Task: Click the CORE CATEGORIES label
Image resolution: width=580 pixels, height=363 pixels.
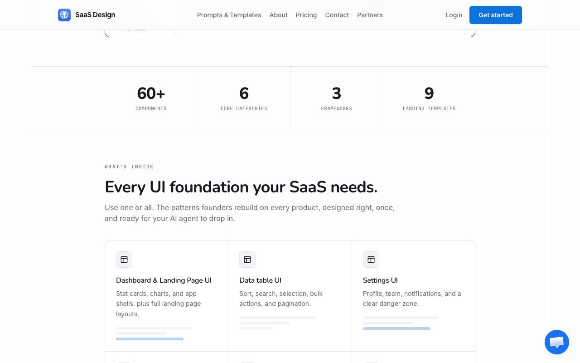Action: pyautogui.click(x=244, y=108)
